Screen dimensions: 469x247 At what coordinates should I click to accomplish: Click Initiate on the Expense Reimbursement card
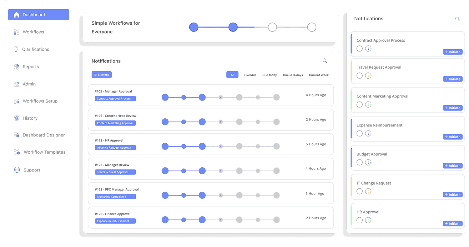click(x=453, y=137)
